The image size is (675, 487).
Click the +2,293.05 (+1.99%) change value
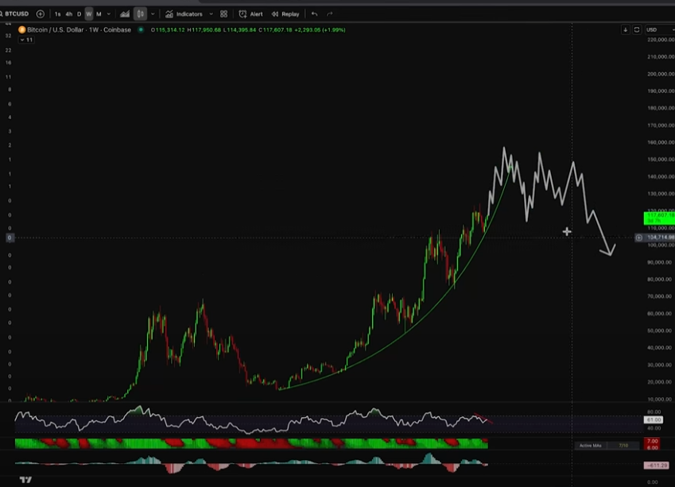[320, 29]
